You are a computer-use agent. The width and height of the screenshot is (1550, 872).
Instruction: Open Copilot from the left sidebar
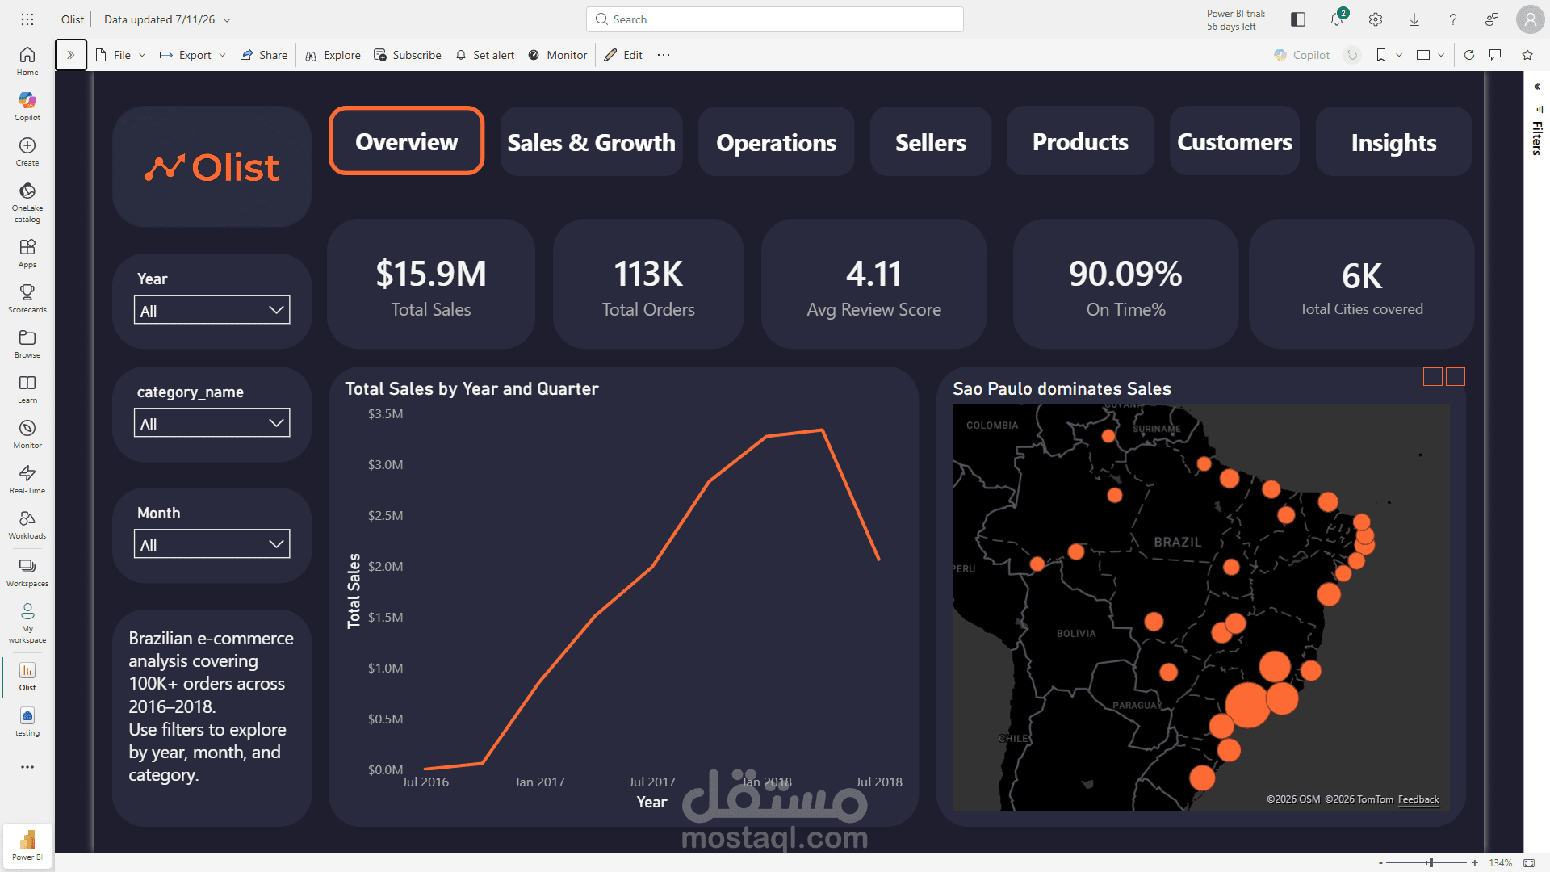tap(27, 106)
